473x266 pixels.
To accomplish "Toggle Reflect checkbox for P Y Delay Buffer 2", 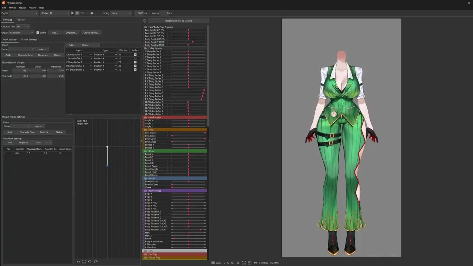I will tap(135, 69).
